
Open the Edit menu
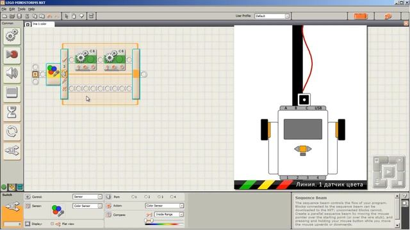point(12,9)
